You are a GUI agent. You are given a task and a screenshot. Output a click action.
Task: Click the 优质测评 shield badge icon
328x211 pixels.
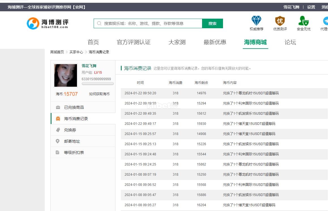(x=280, y=21)
